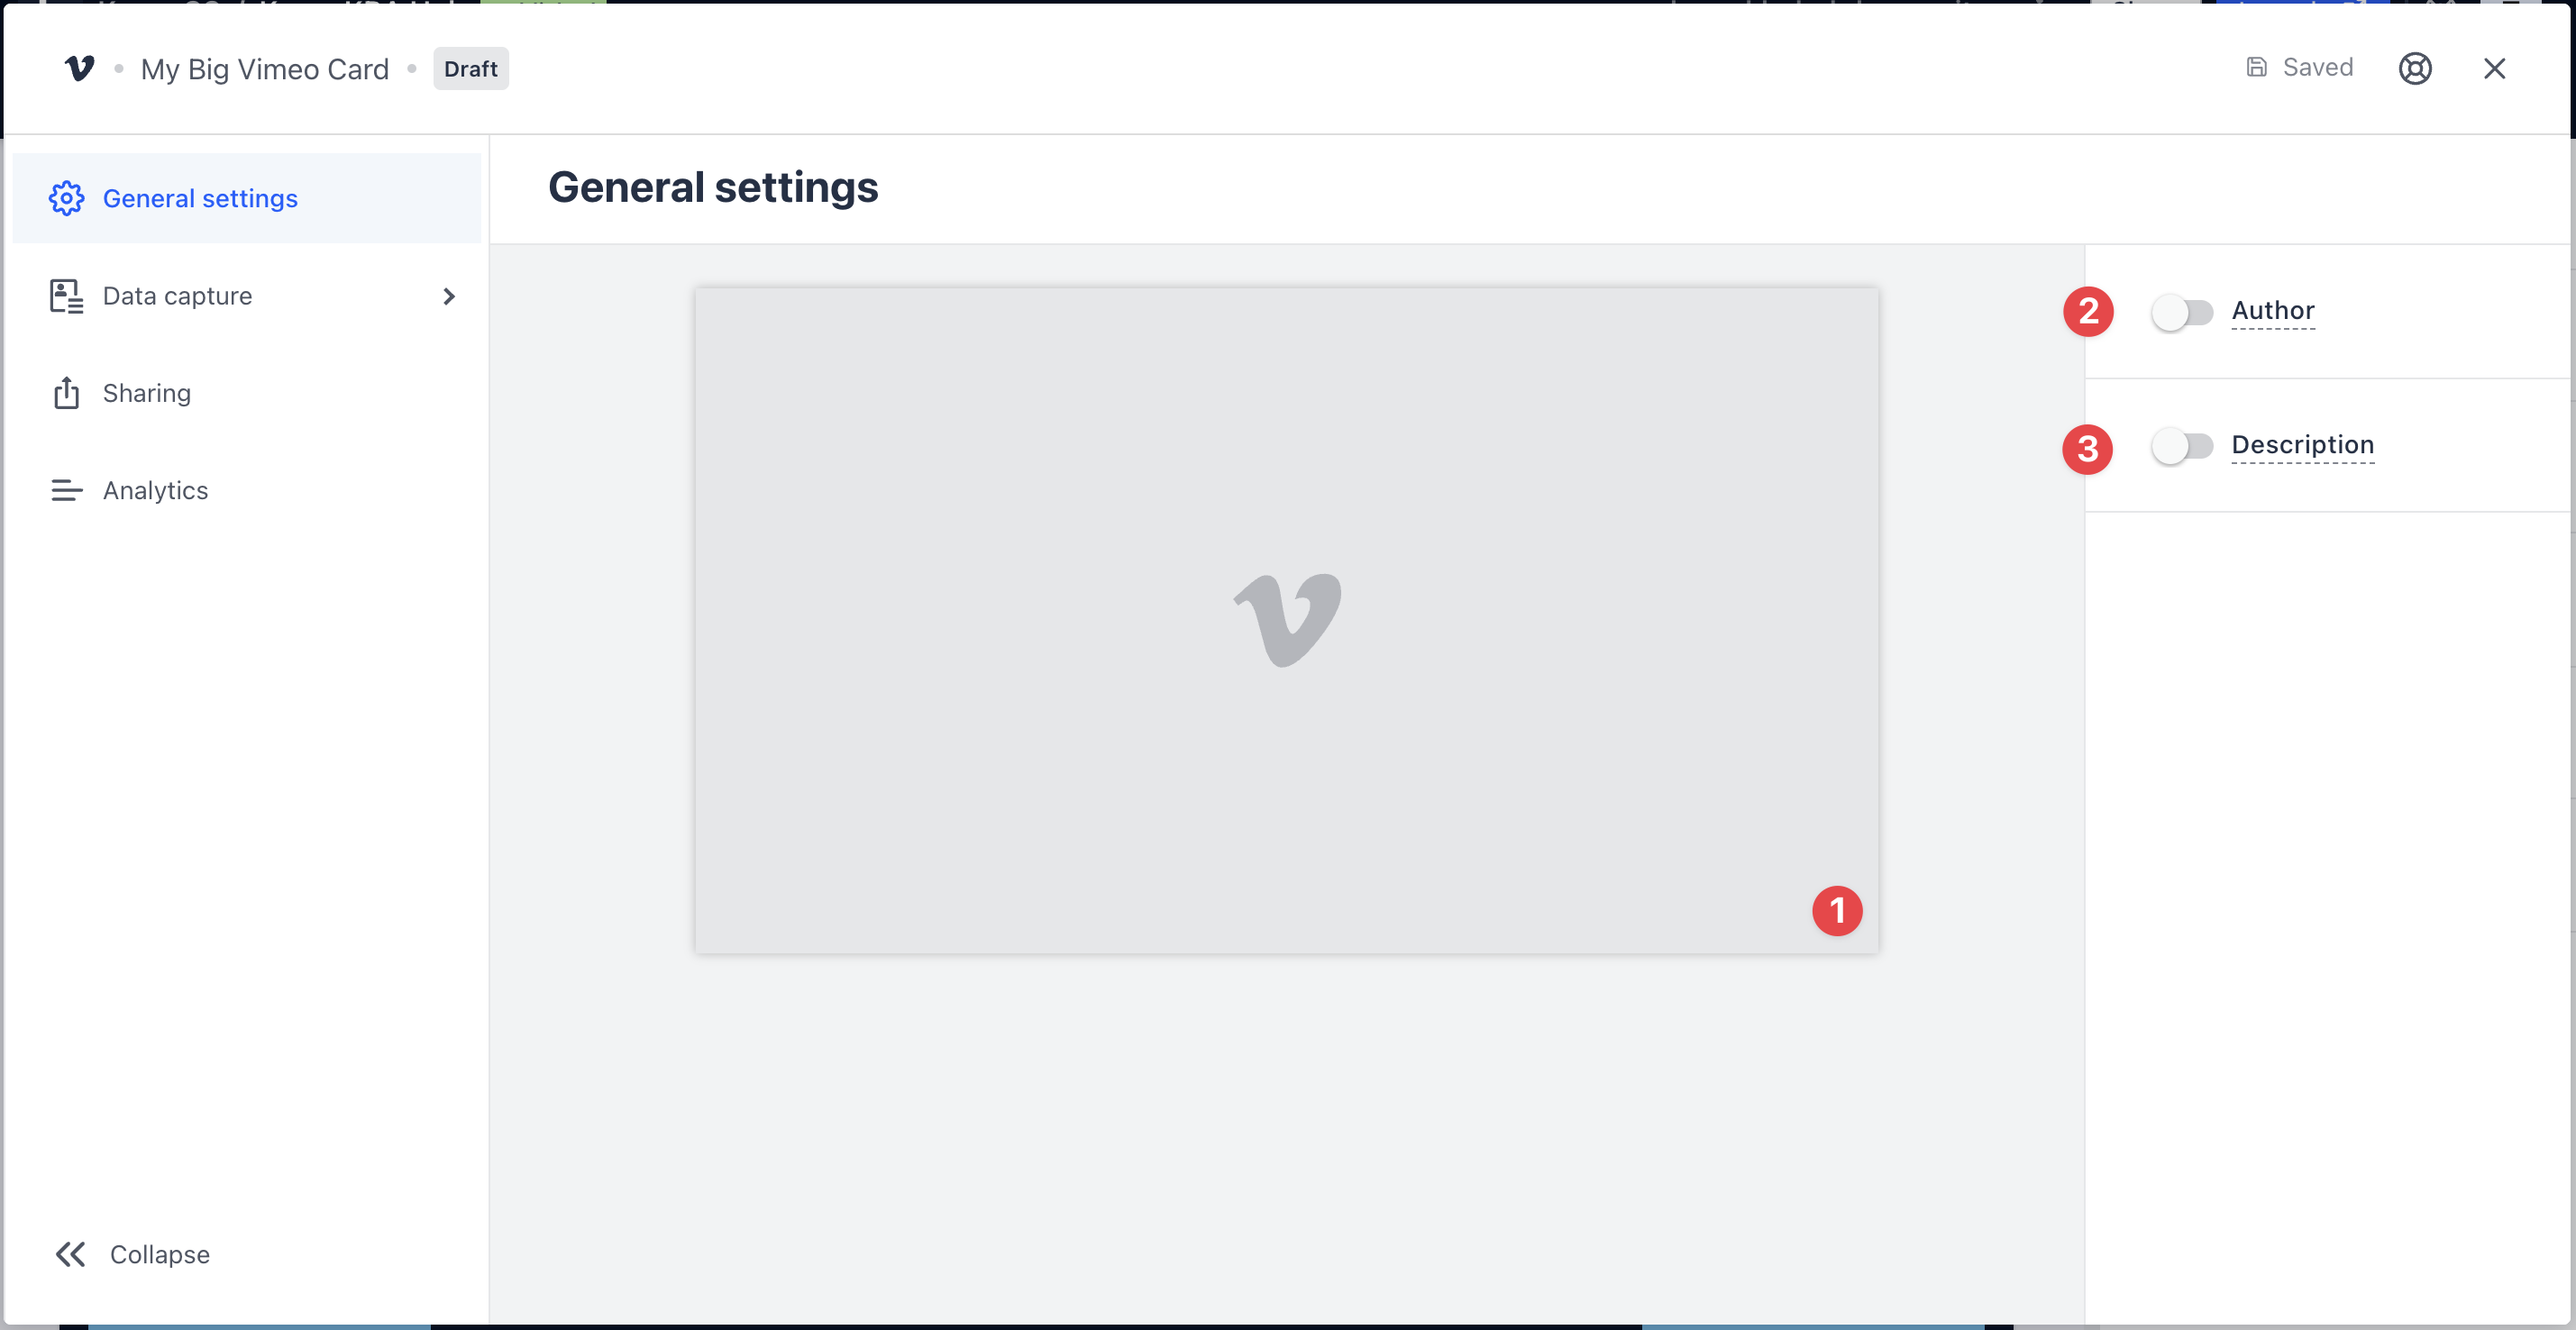This screenshot has width=2576, height=1330.
Task: Click the Vimeo logo in header
Action: (79, 68)
